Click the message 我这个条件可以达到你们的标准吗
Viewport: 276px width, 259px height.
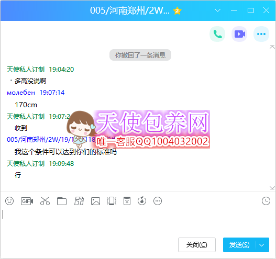(x=65, y=152)
